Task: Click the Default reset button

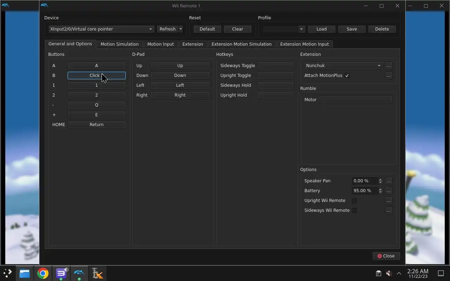Action: coord(207,29)
